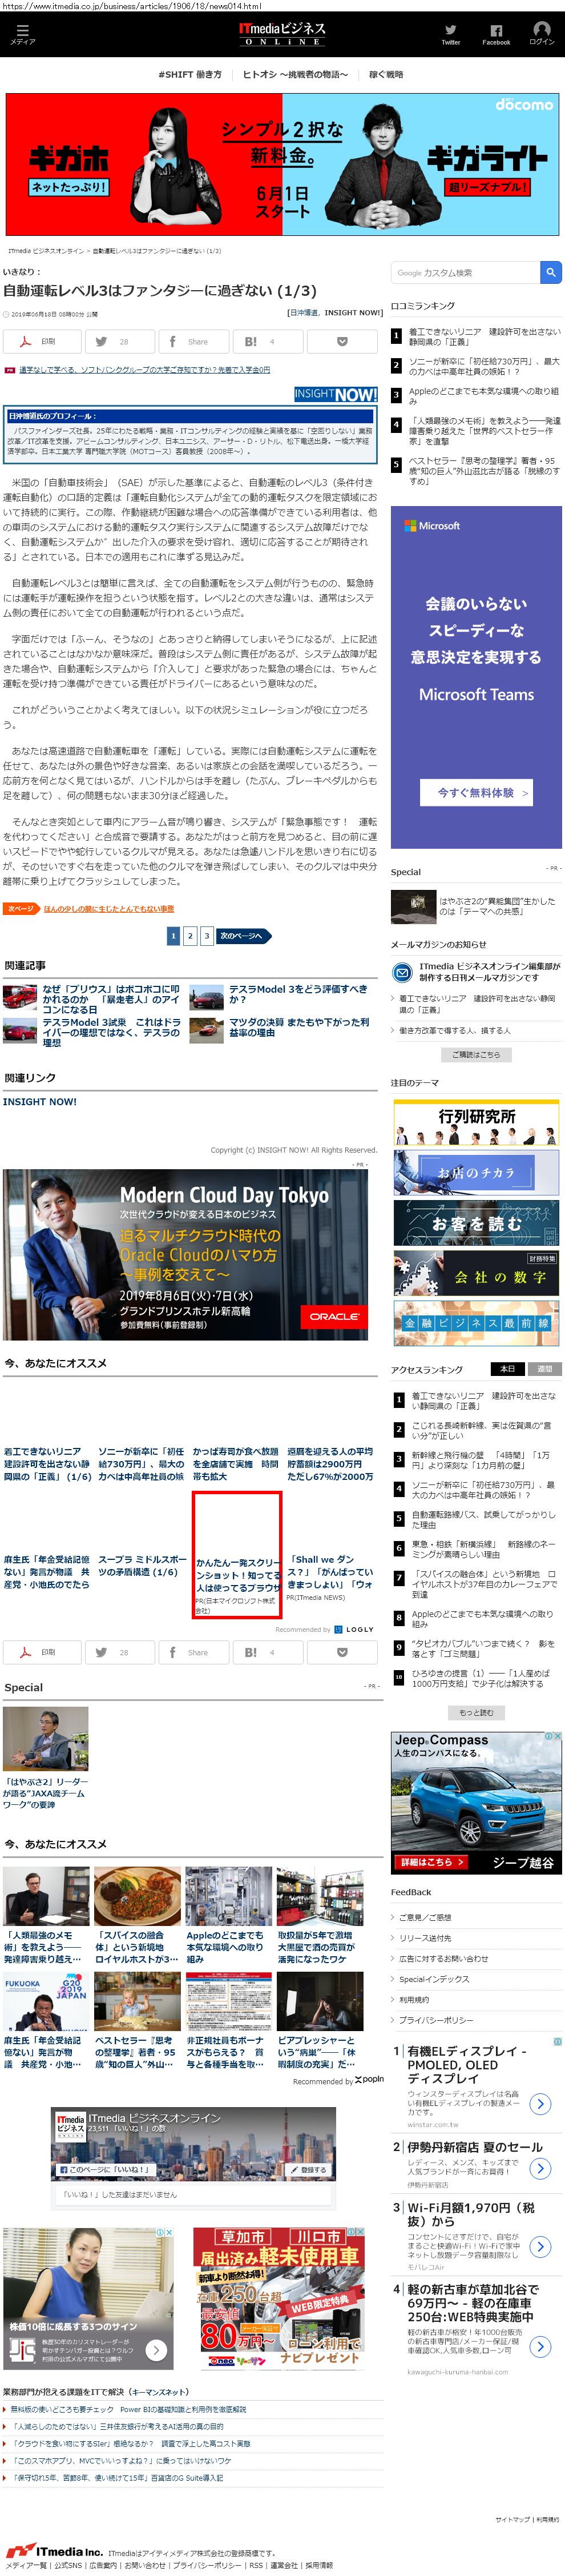Tweet the article with the top Twitter share button
The height and width of the screenshot is (2576, 565).
[x=116, y=341]
